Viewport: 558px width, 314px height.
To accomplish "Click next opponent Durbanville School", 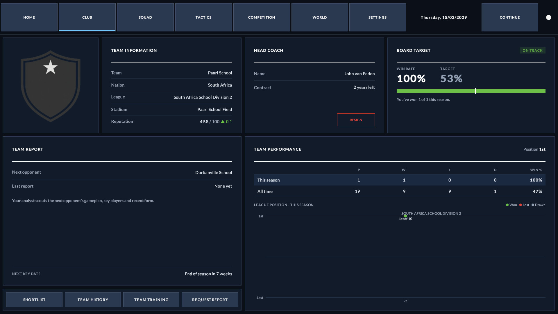I will coord(214,173).
